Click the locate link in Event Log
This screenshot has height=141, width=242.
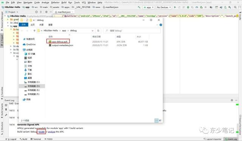pyautogui.click(x=41, y=132)
